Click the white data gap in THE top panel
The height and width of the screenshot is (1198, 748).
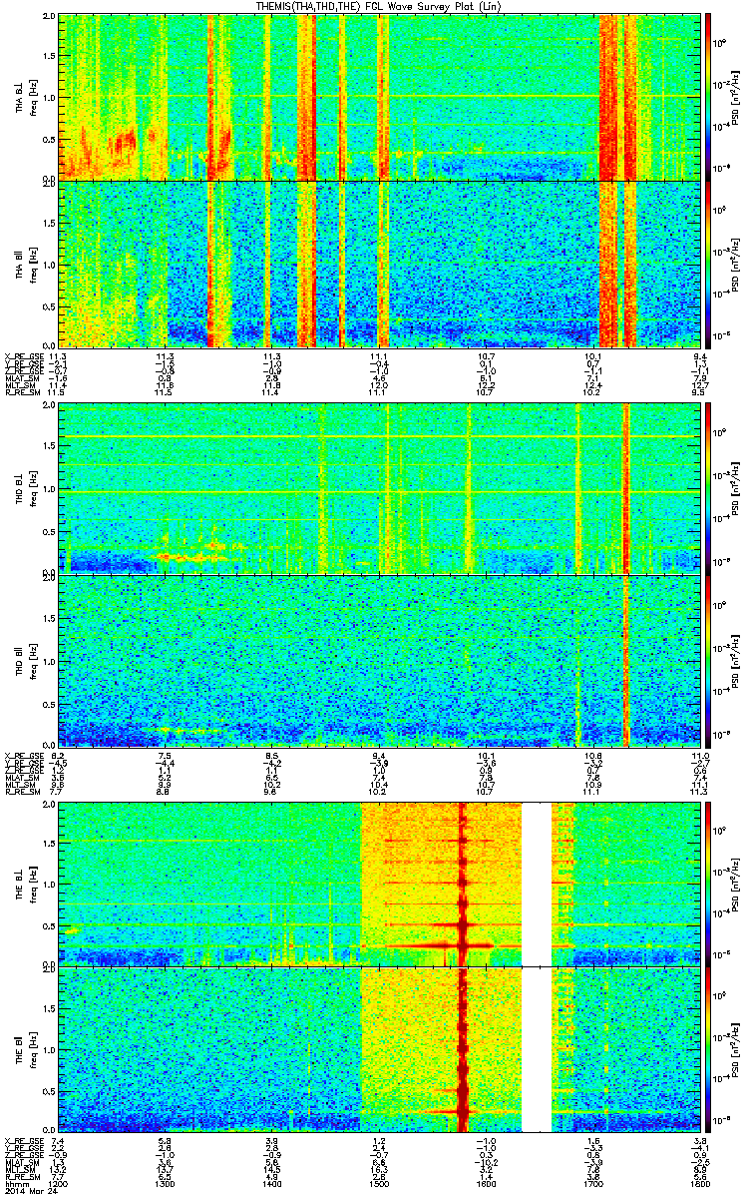click(x=537, y=884)
